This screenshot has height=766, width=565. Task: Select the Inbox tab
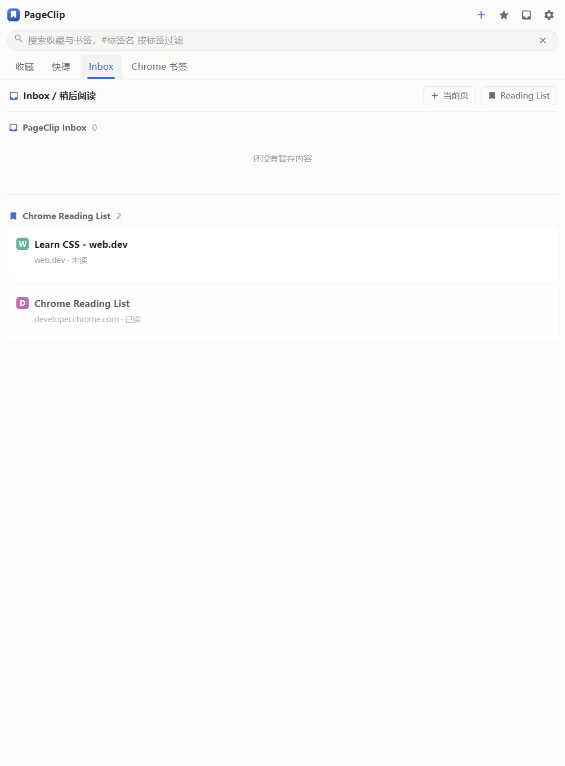click(101, 67)
